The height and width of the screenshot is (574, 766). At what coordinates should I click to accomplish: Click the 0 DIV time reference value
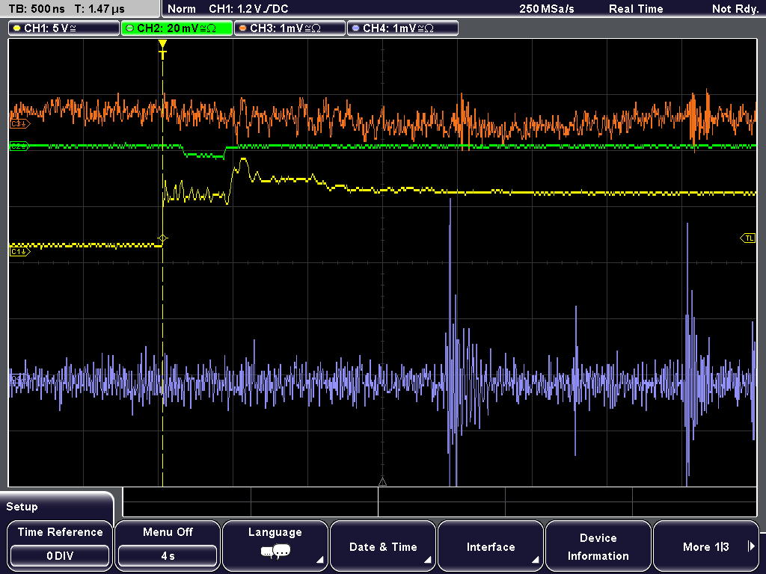pos(60,556)
